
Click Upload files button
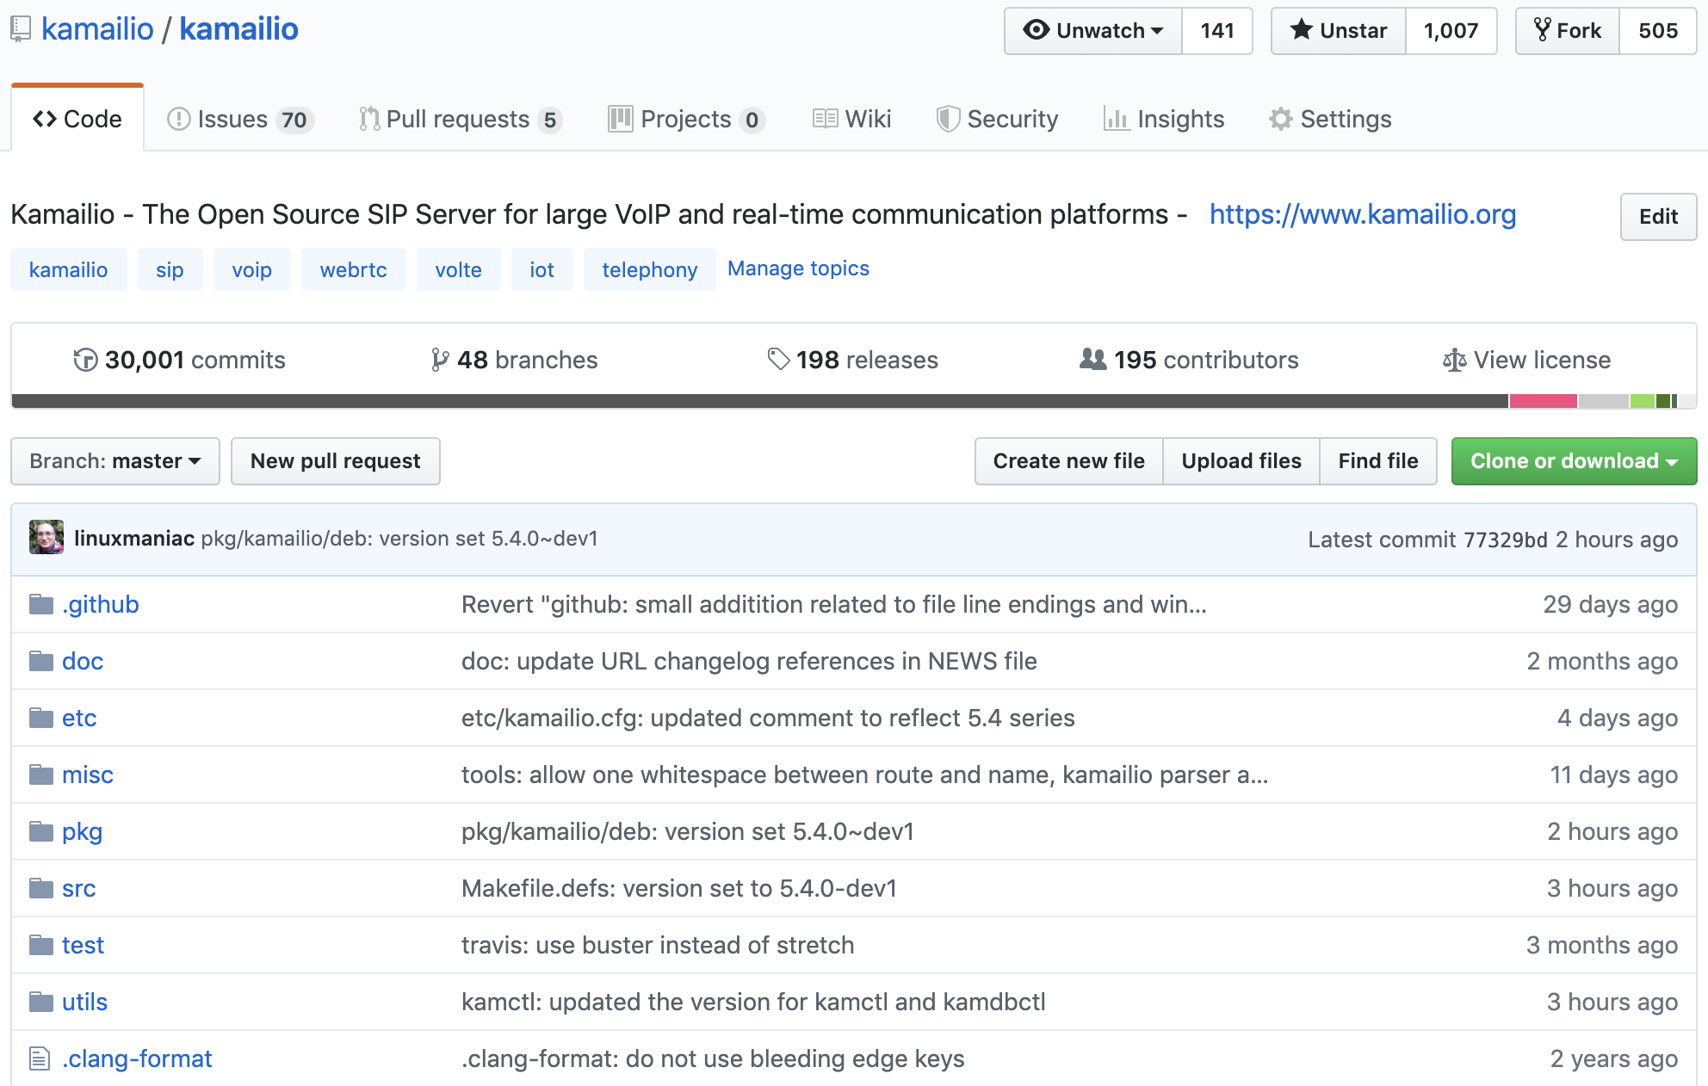tap(1241, 461)
